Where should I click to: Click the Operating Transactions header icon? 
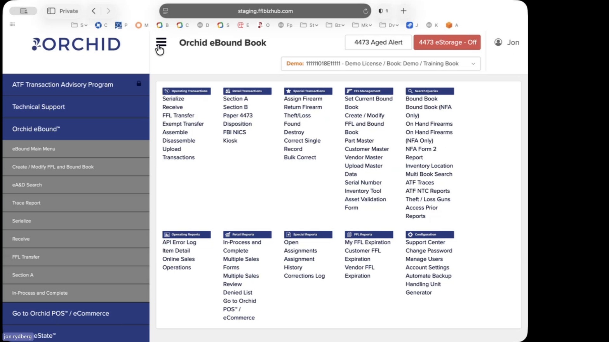point(167,91)
